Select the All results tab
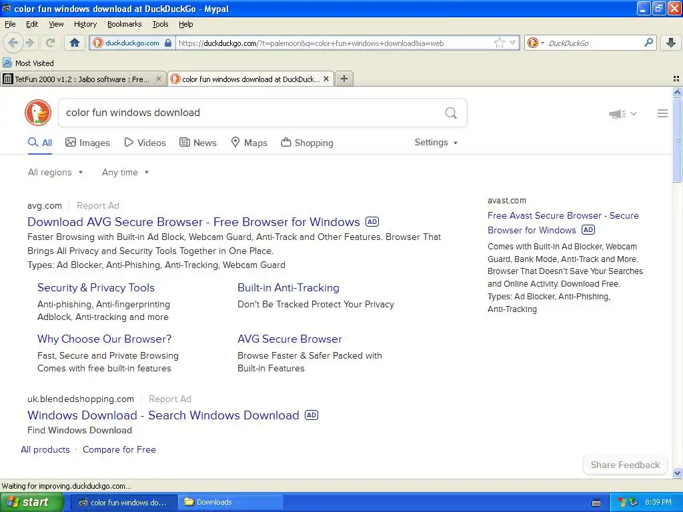The width and height of the screenshot is (683, 512). click(x=40, y=143)
